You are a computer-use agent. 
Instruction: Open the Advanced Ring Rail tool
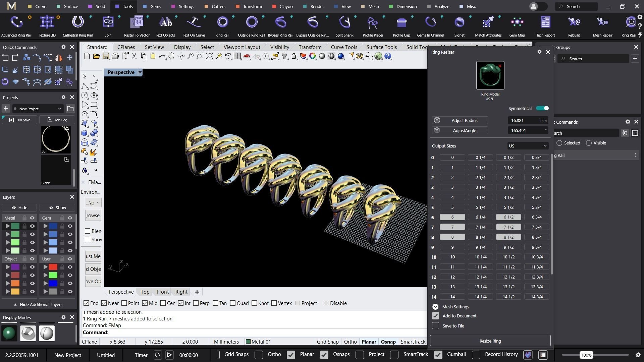click(x=16, y=26)
